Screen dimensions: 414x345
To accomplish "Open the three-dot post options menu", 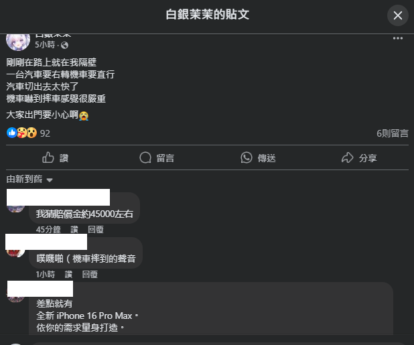I will click(x=398, y=38).
